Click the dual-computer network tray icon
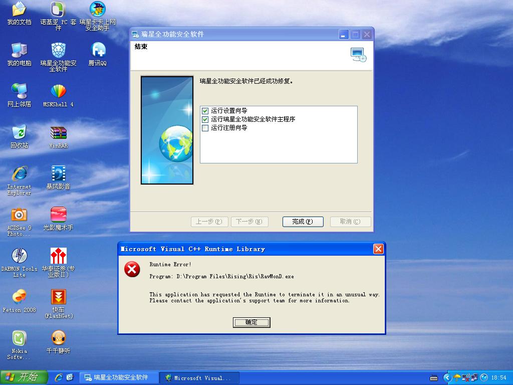The width and height of the screenshot is (513, 385). click(x=474, y=378)
